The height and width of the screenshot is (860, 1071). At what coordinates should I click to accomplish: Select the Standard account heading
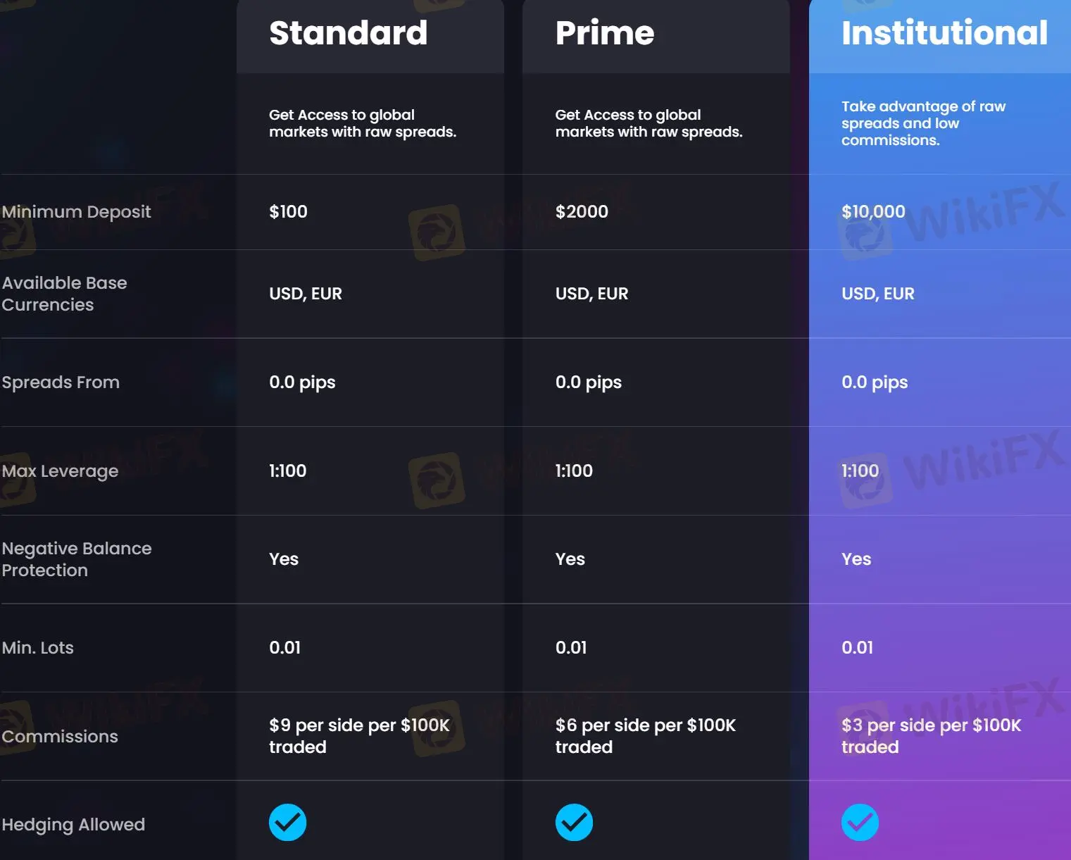click(x=348, y=33)
